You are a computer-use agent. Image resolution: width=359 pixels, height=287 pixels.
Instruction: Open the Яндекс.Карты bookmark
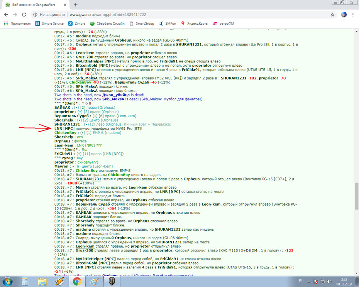[195, 24]
